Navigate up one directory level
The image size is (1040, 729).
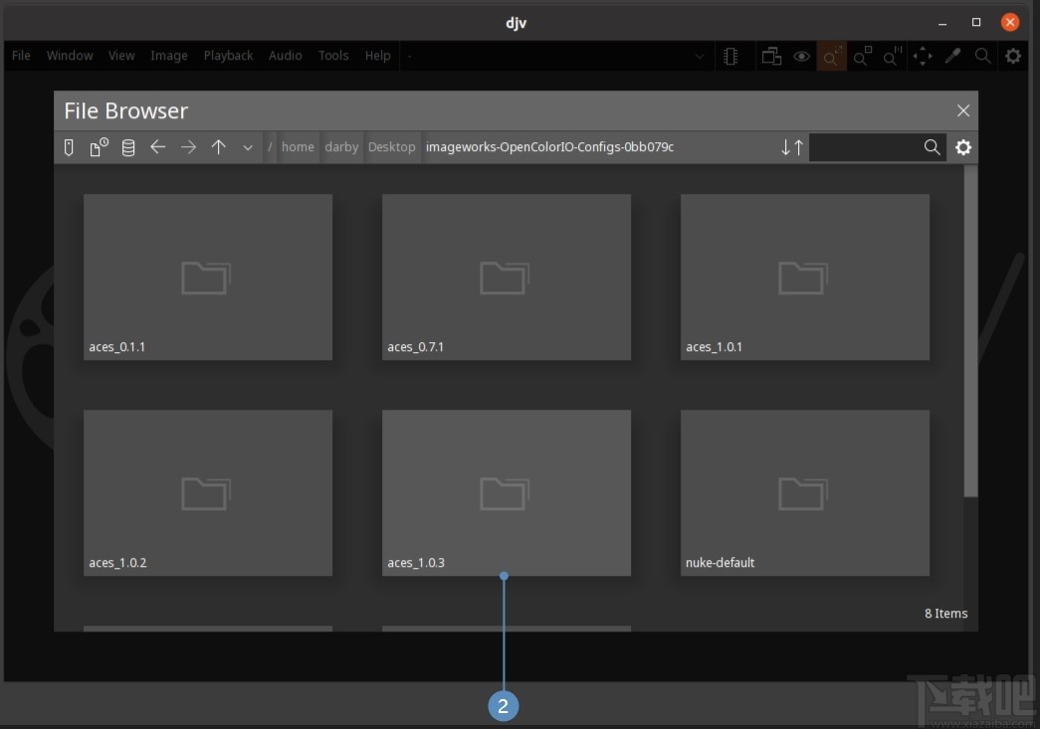coord(218,147)
